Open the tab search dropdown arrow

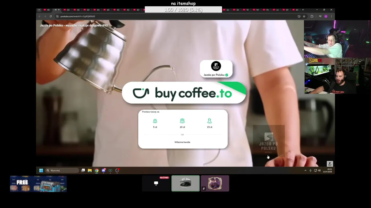pyautogui.click(x=39, y=10)
